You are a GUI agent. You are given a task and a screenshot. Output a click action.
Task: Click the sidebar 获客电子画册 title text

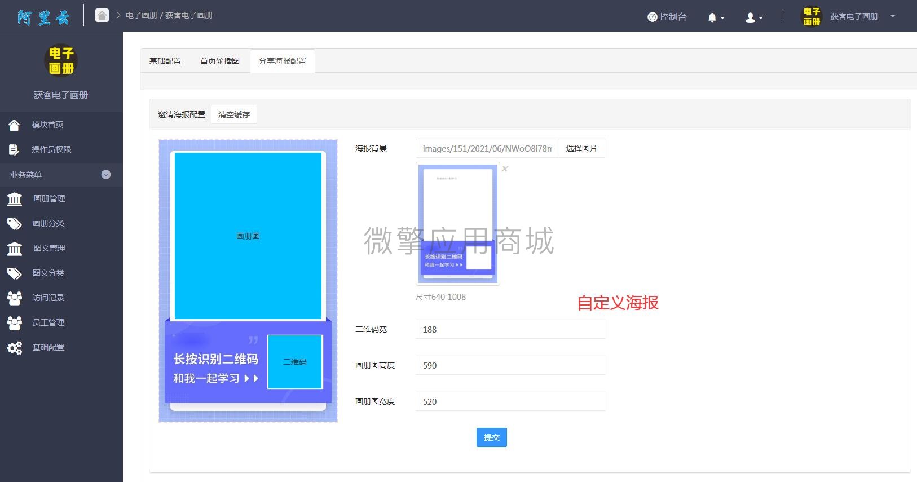61,95
